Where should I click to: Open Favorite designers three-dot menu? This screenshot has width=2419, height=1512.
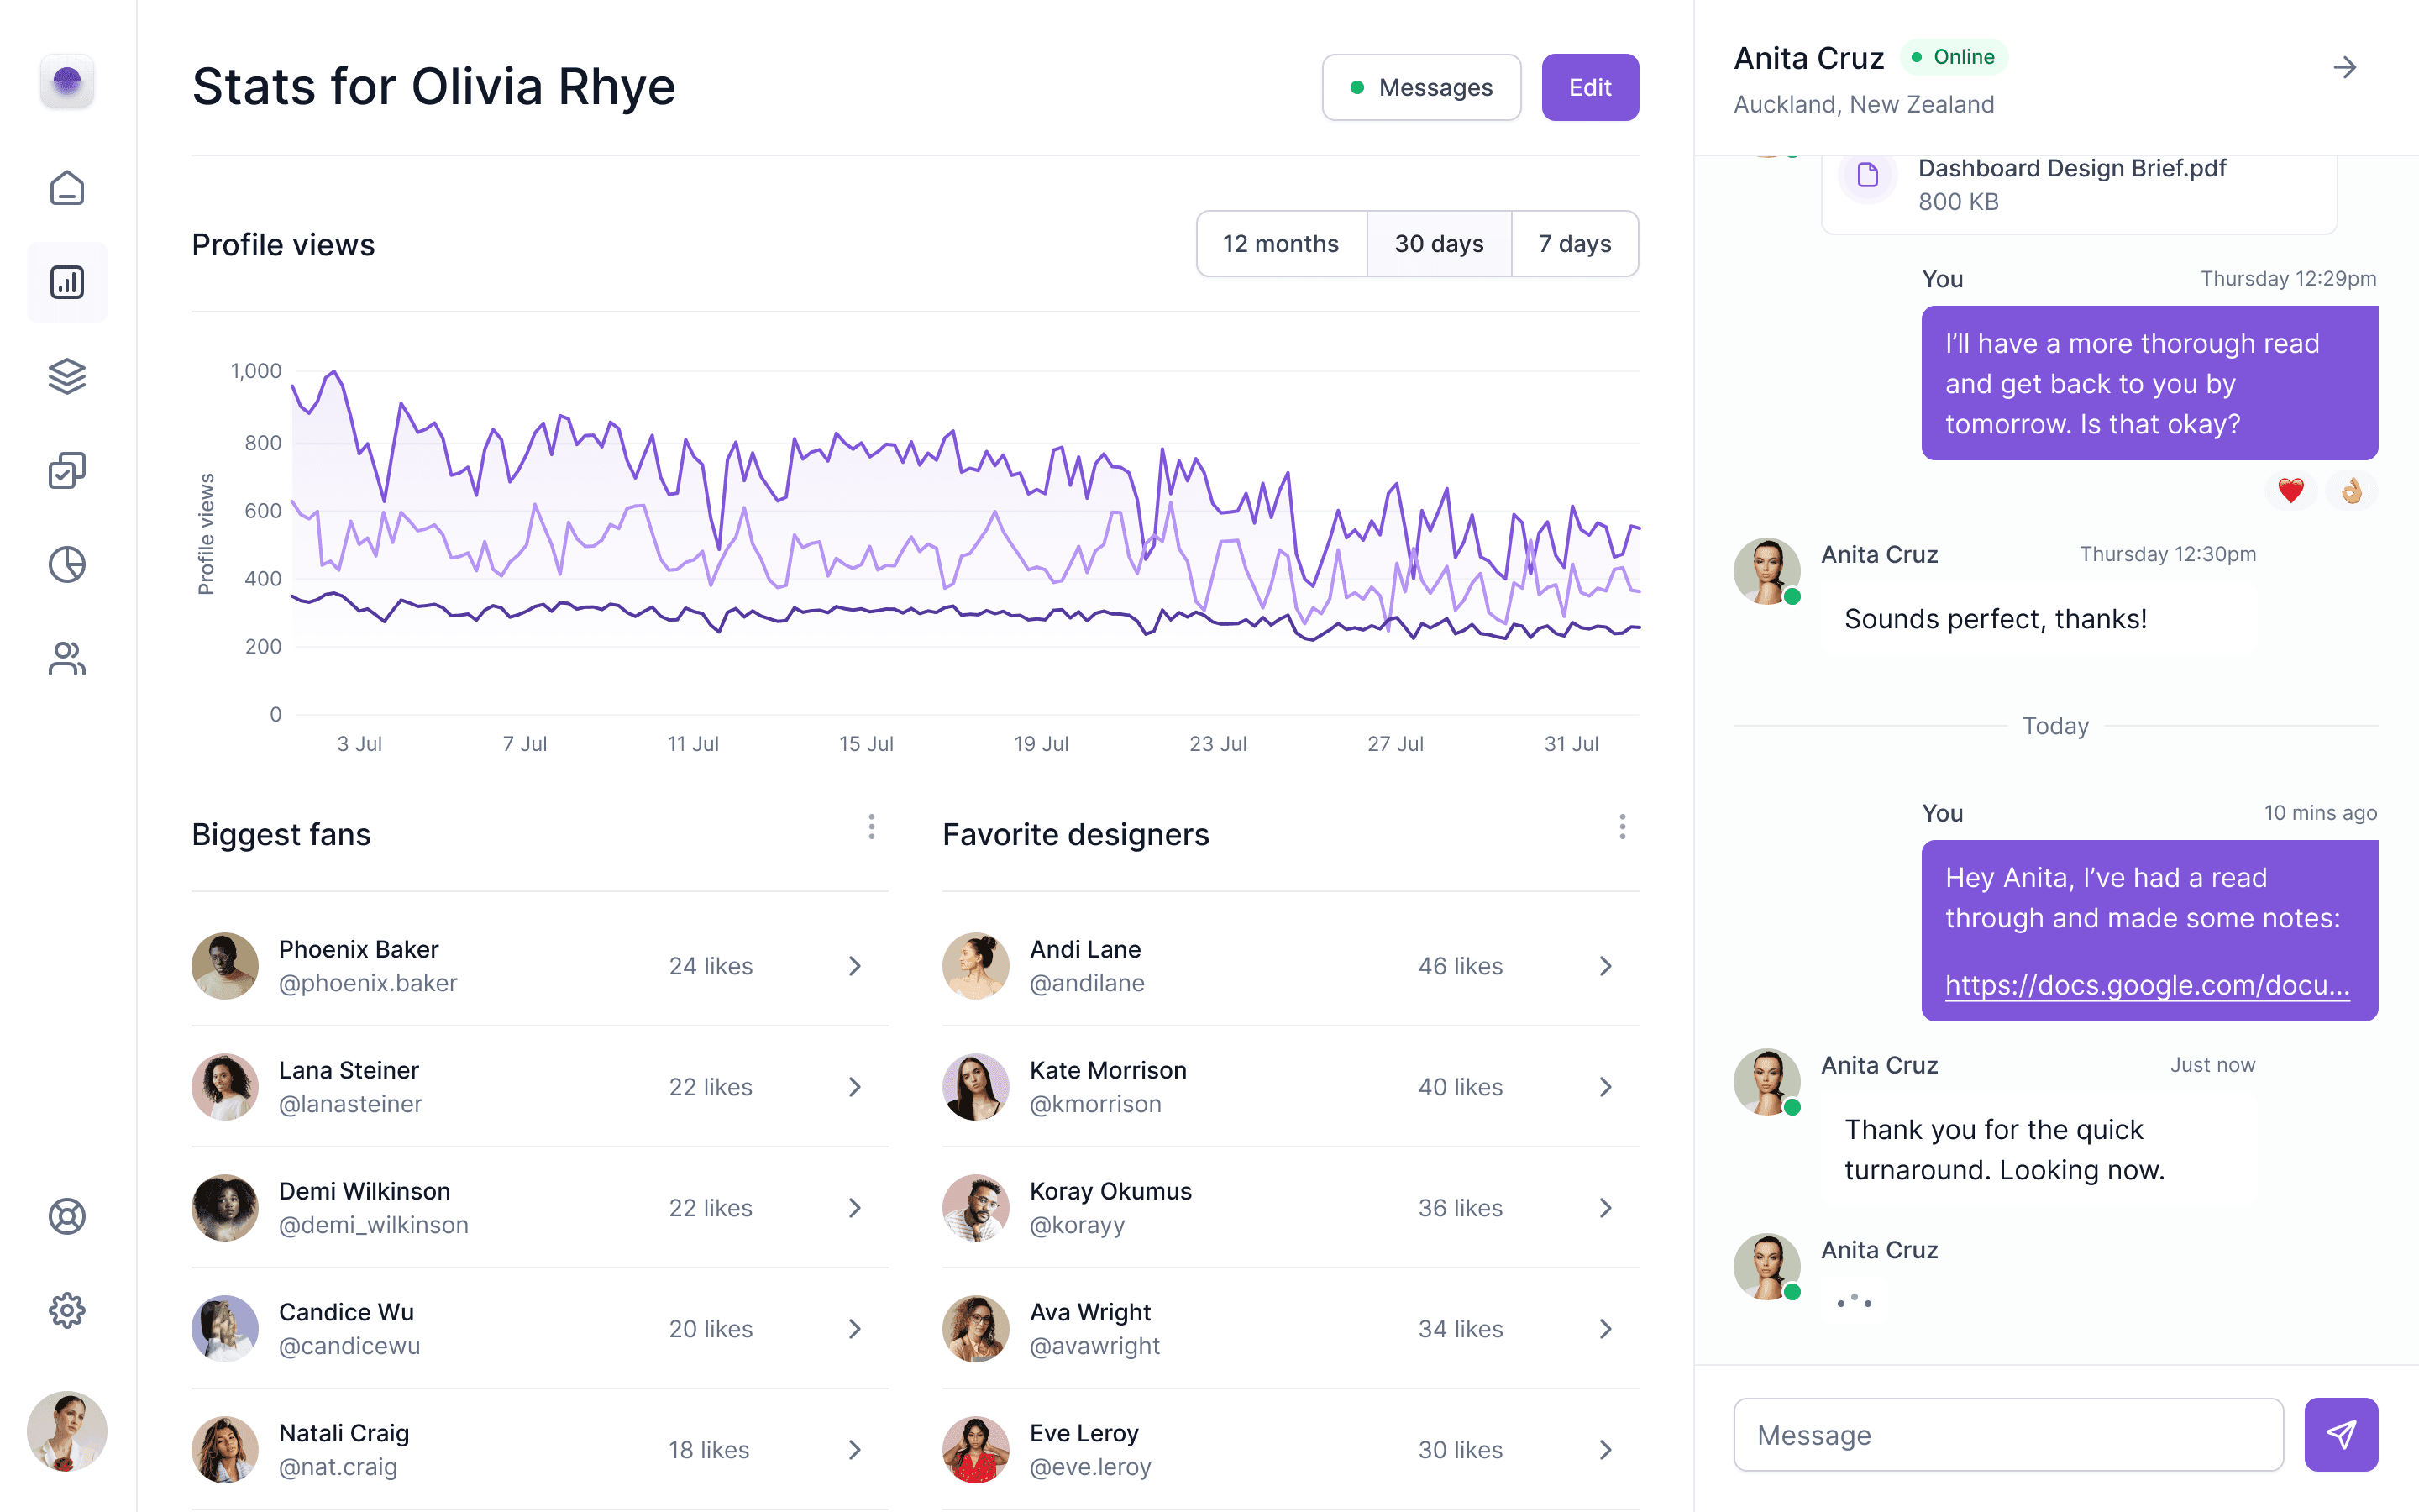click(x=1623, y=827)
